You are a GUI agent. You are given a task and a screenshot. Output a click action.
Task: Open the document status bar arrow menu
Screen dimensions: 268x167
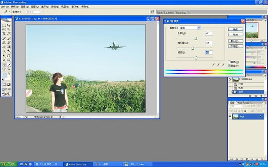tap(61, 117)
